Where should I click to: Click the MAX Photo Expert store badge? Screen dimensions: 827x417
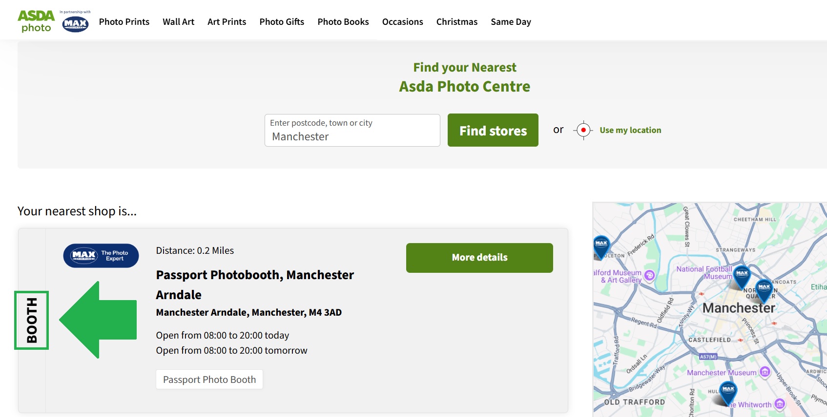point(101,255)
